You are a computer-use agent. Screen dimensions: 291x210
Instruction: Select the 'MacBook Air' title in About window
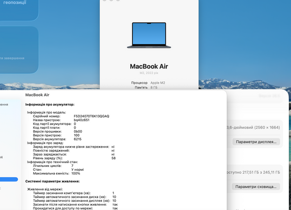point(149,66)
